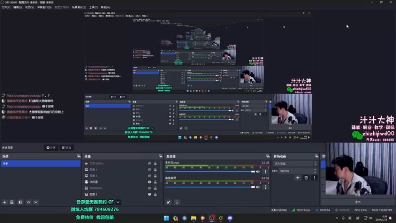The width and height of the screenshot is (396, 223).
Task: Lock toggle for 文本 (GDI+) source
Action: pos(155,164)
